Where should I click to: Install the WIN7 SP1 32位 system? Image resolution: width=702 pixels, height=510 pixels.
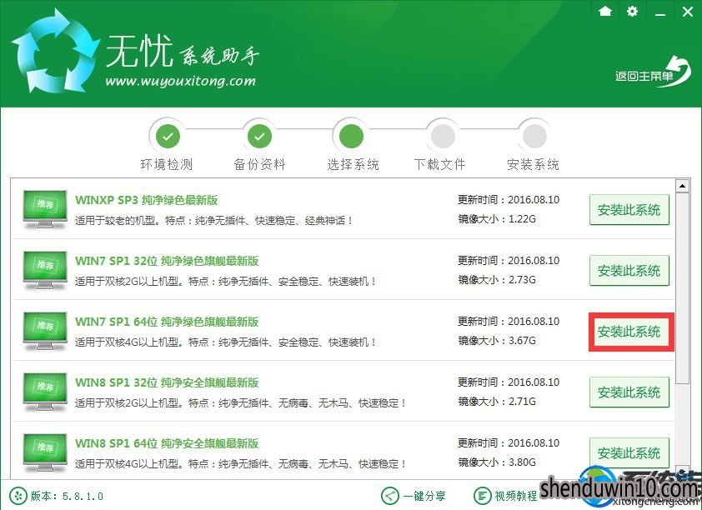(629, 271)
